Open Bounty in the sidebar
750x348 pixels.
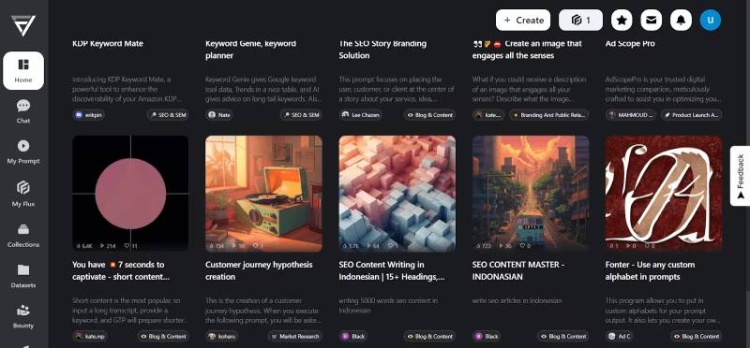(x=23, y=317)
